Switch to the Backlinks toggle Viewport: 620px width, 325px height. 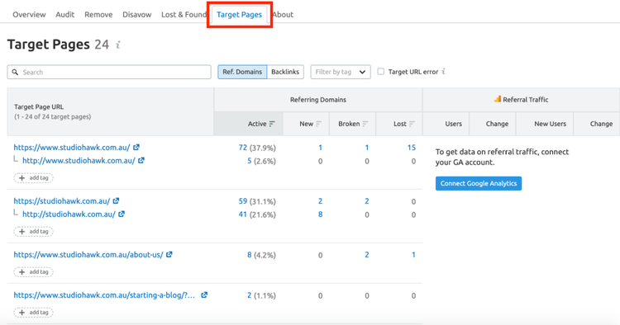285,72
